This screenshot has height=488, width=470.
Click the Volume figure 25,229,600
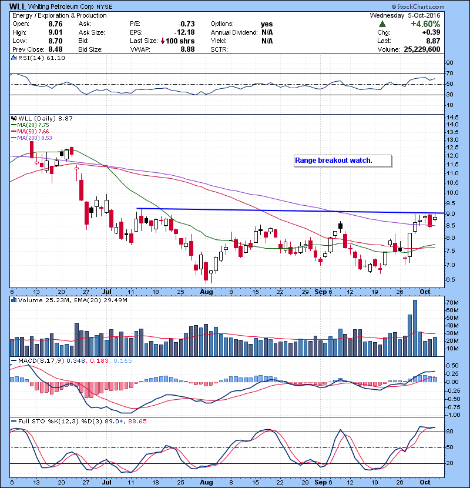point(422,49)
